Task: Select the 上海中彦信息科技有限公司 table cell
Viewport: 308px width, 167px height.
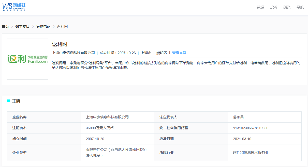Action: point(118,117)
